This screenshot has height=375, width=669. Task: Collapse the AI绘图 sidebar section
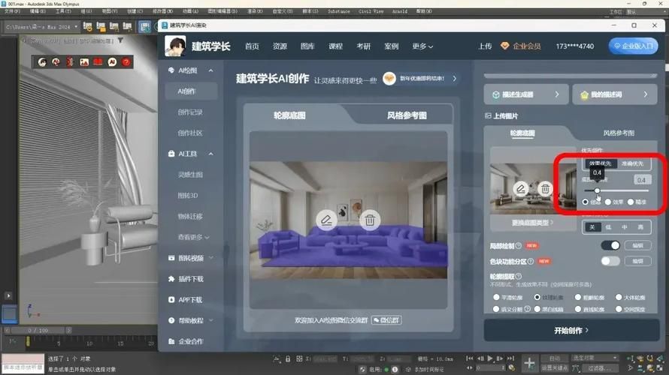[210, 70]
